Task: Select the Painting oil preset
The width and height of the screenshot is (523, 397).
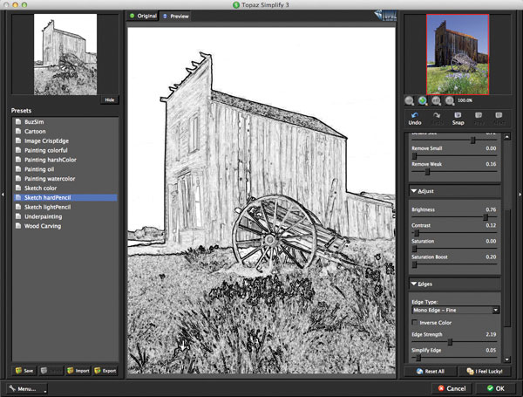Action: 65,169
